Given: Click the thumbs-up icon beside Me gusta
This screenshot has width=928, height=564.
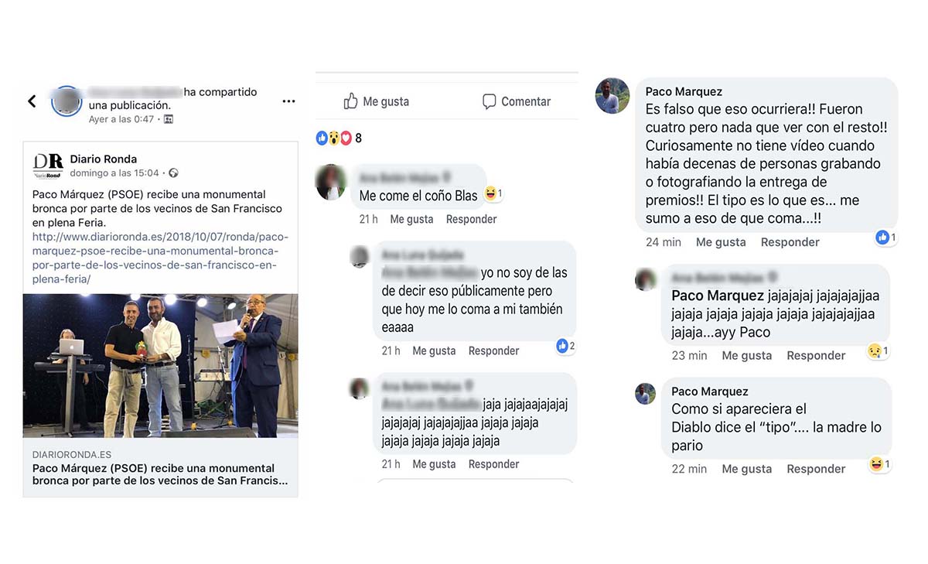Looking at the screenshot, I should [x=350, y=101].
